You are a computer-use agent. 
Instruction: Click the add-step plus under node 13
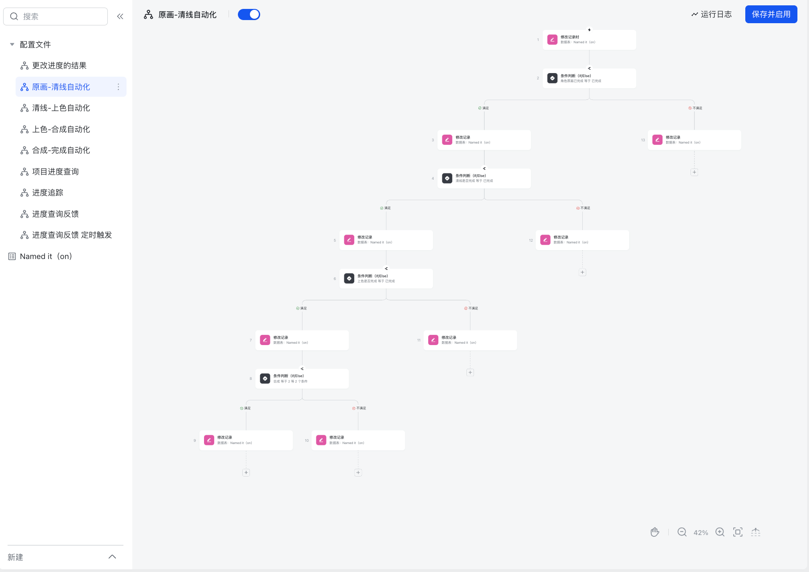(694, 172)
